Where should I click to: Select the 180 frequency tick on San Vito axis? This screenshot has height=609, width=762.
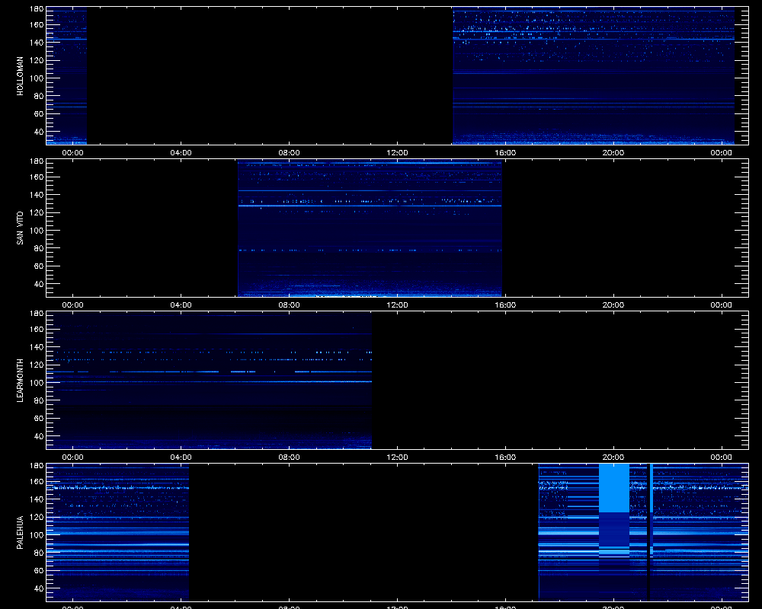(x=37, y=161)
